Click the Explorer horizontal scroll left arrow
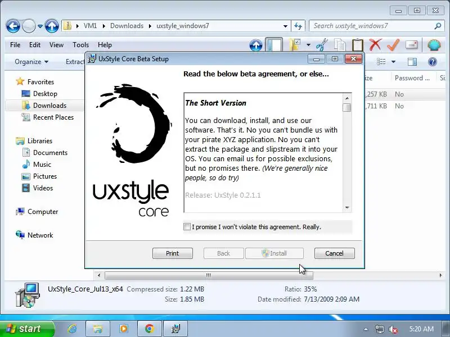 pyautogui.click(x=99, y=275)
